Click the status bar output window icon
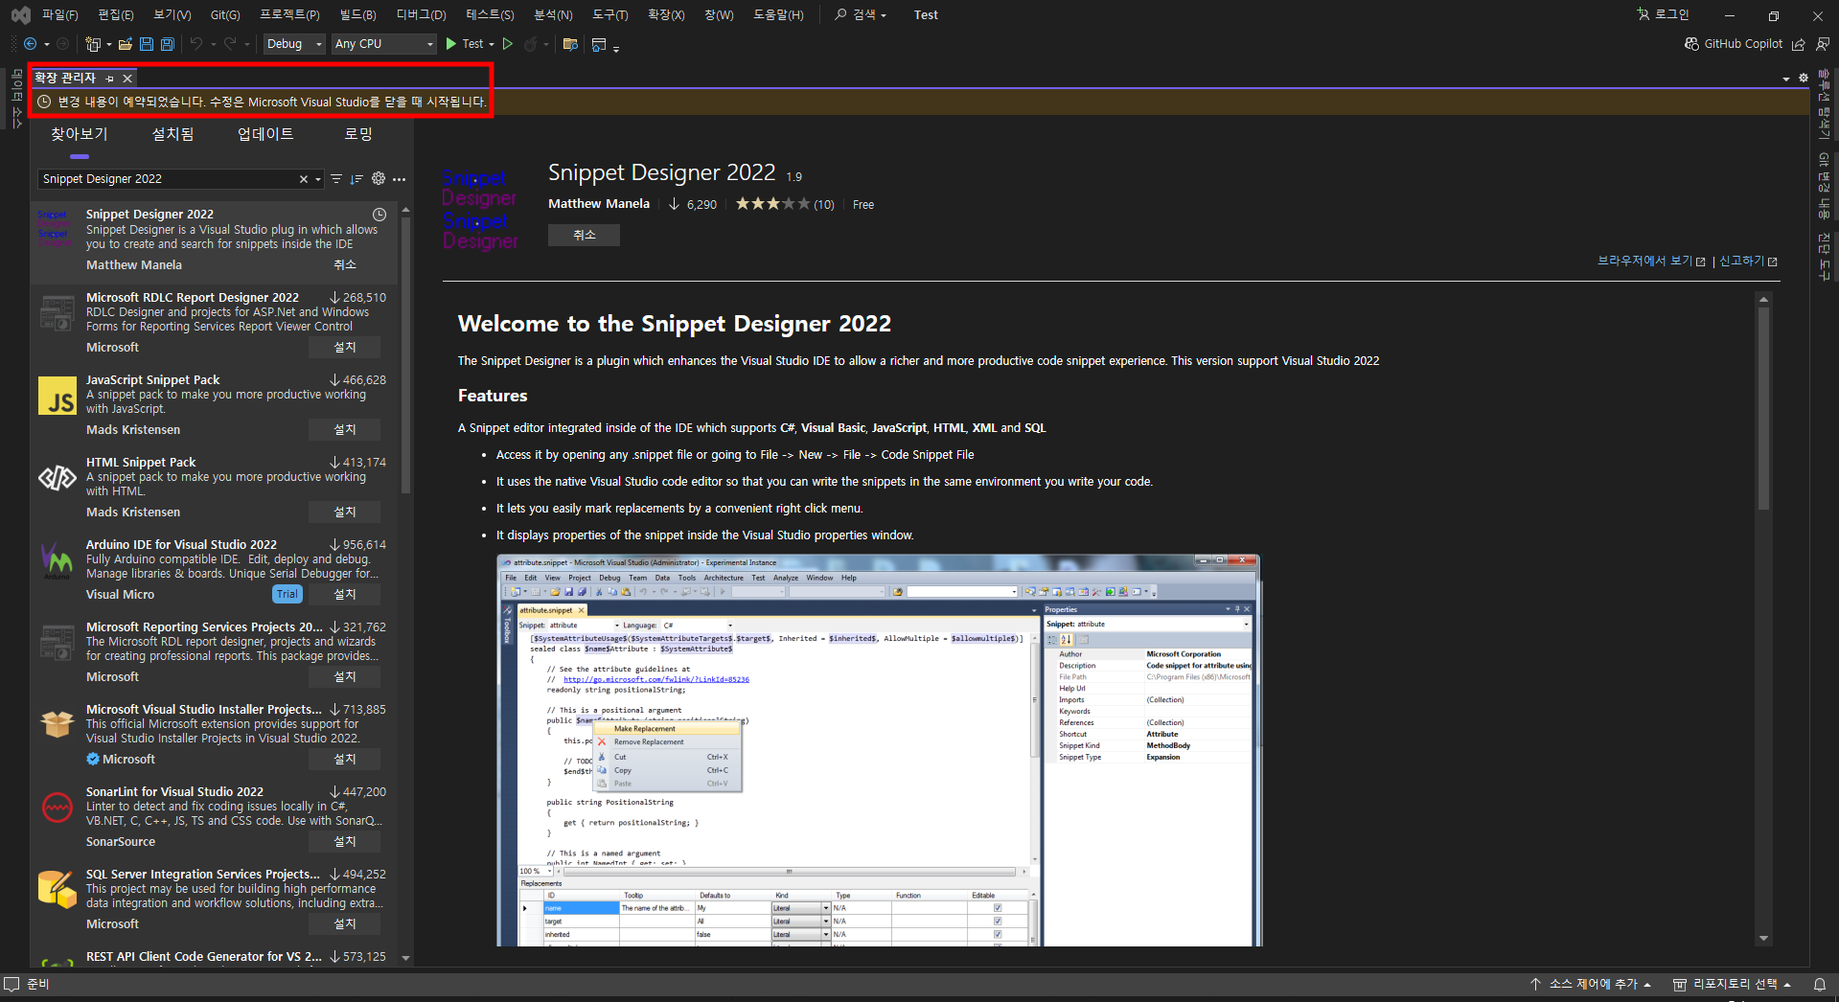This screenshot has height=1002, width=1839. [11, 984]
